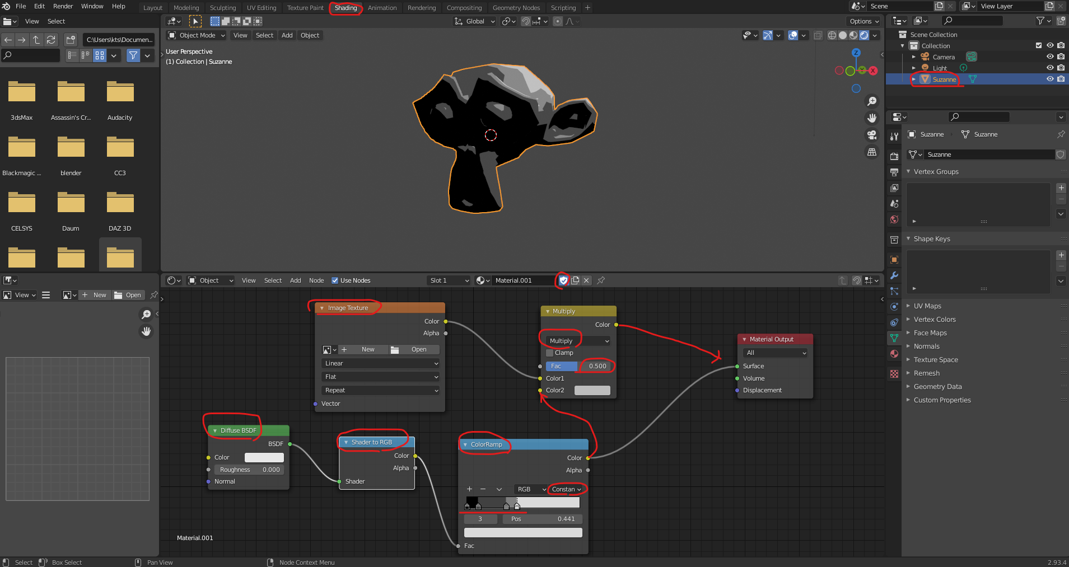Click the pin icon in node editor header

click(x=601, y=280)
